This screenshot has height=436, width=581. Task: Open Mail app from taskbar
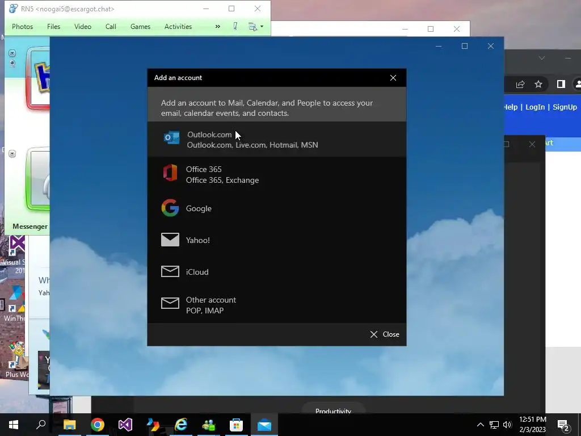pos(264,425)
